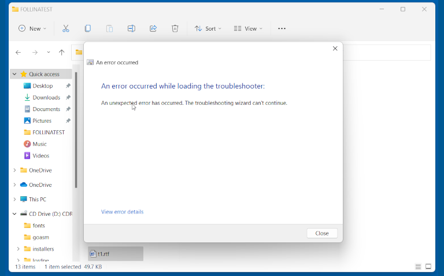Open the recent locations chevron
The width and height of the screenshot is (444, 276).
click(x=49, y=53)
